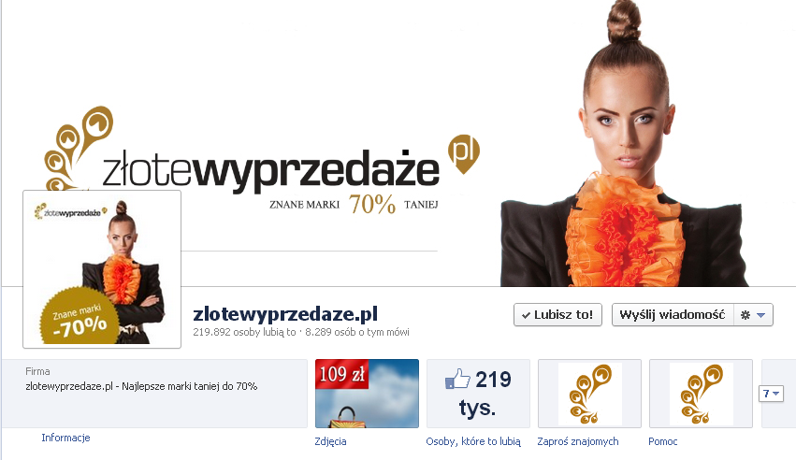
Task: Click the checkmark in the Lubisz to! button
Action: click(526, 315)
